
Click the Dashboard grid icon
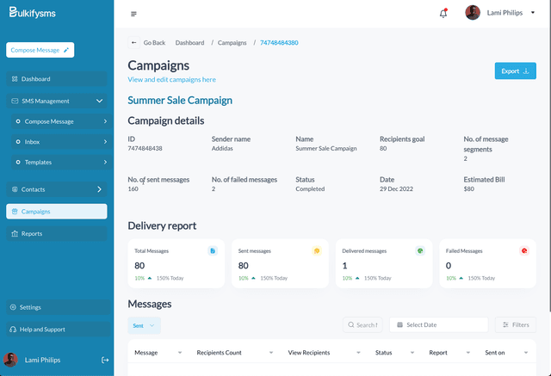[15, 79]
